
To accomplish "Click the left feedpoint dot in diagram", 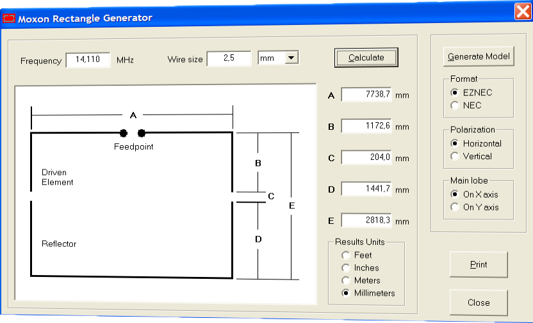I will click(124, 133).
